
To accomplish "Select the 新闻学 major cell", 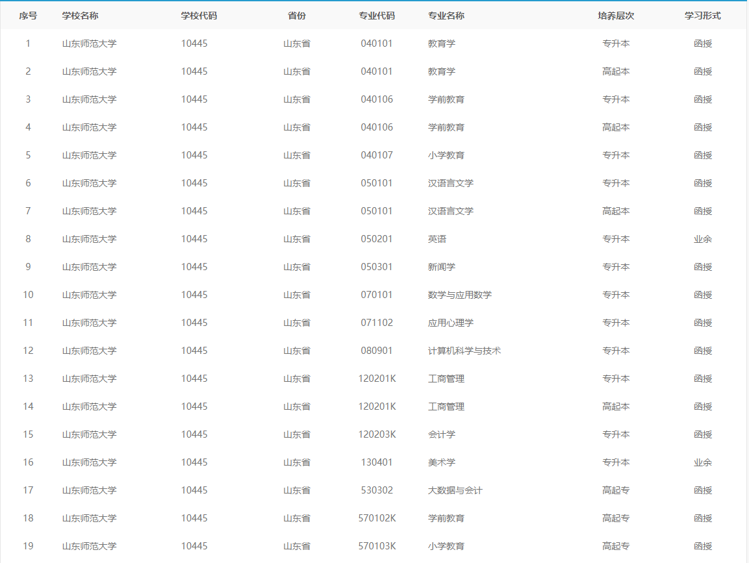I will 442,267.
